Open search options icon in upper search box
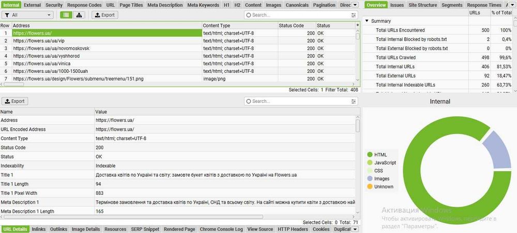 354,15
